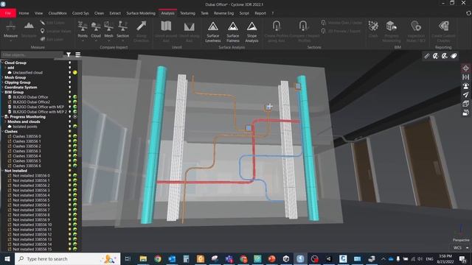Open the File menu
Image resolution: width=472 pixels, height=265 pixels.
tap(8, 13)
